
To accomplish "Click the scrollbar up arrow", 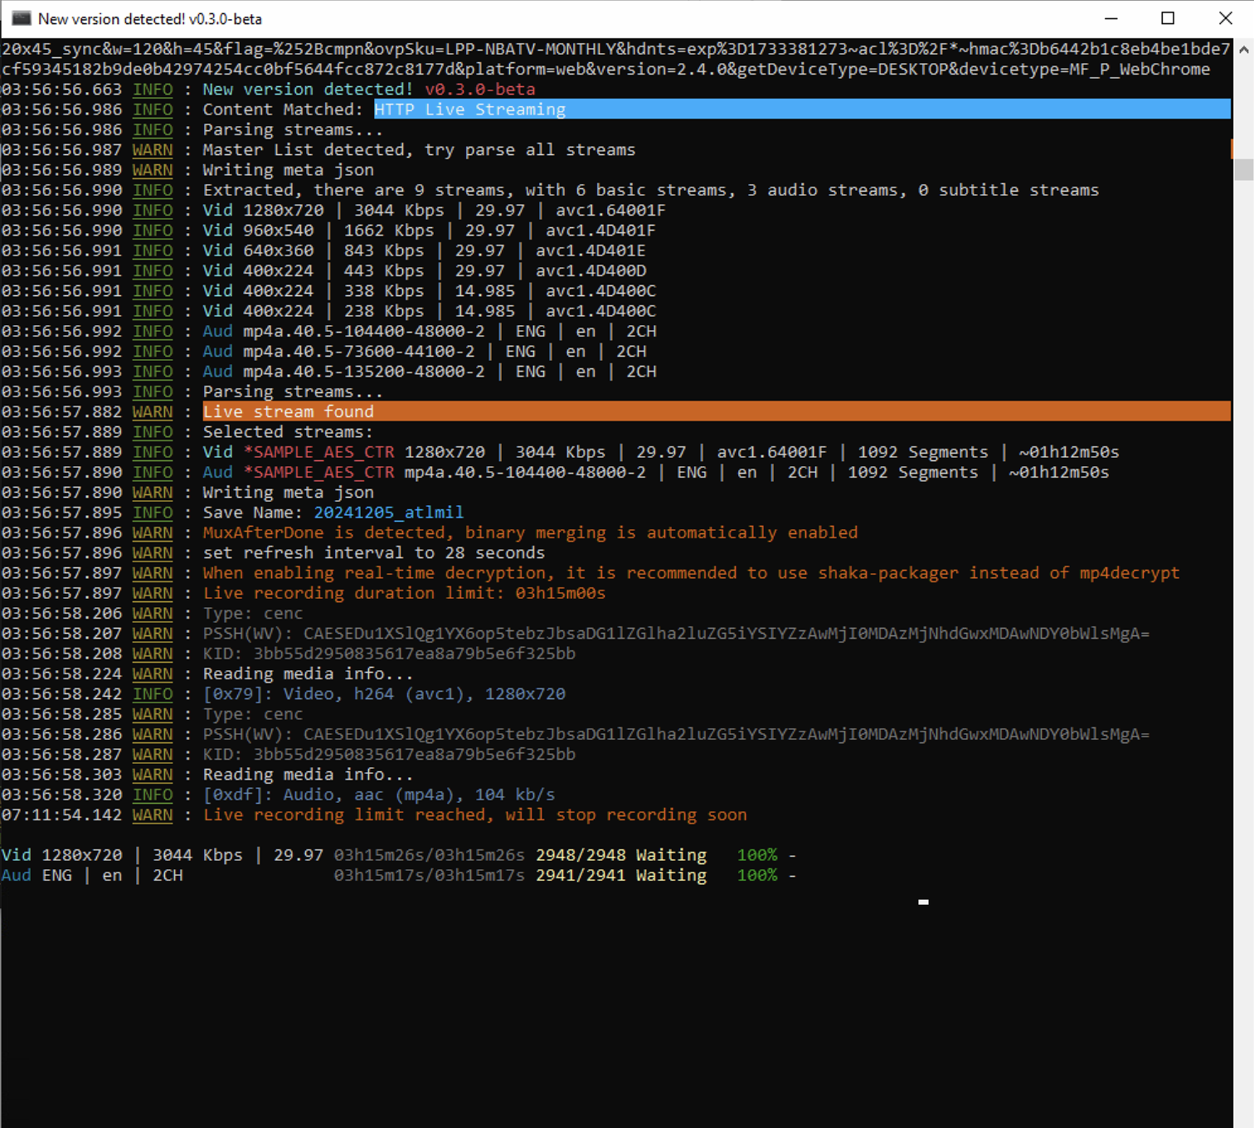I will pyautogui.click(x=1243, y=50).
